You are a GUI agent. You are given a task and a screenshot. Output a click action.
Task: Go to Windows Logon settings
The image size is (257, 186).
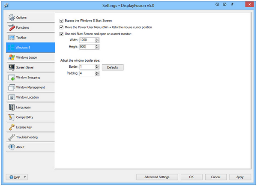(x=30, y=57)
